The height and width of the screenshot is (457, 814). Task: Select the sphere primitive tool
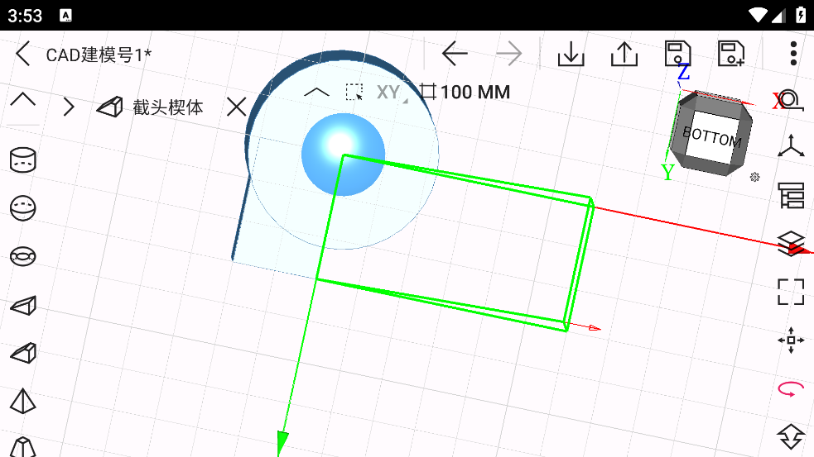[23, 208]
